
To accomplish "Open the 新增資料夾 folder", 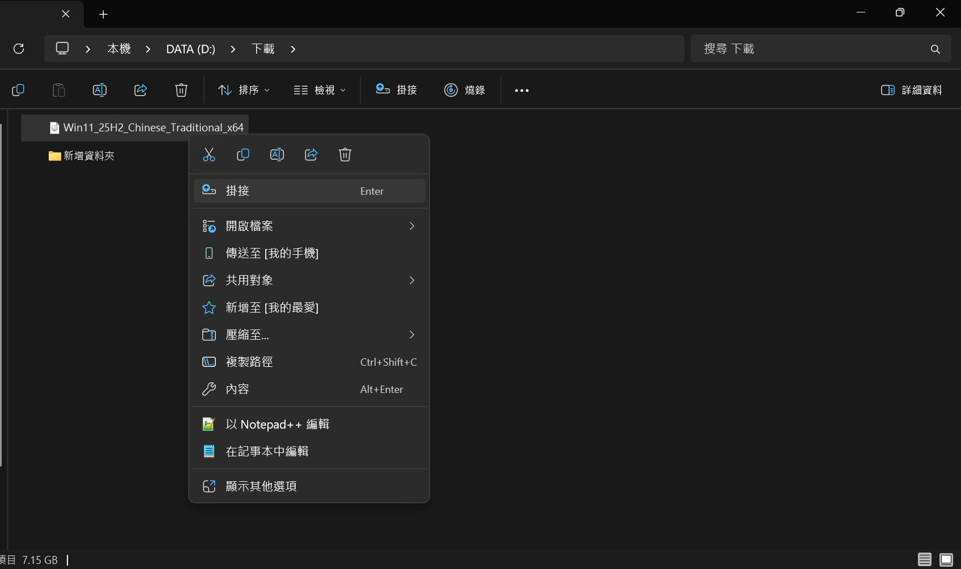I will pos(88,156).
